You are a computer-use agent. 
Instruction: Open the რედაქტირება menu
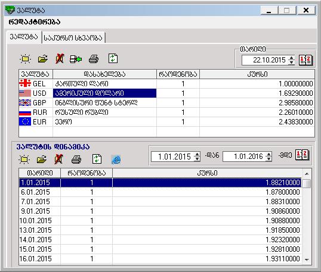35,21
